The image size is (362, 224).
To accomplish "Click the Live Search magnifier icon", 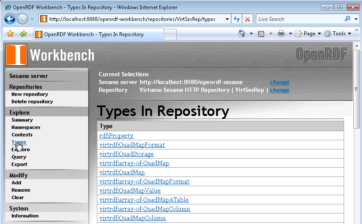I will (x=347, y=19).
